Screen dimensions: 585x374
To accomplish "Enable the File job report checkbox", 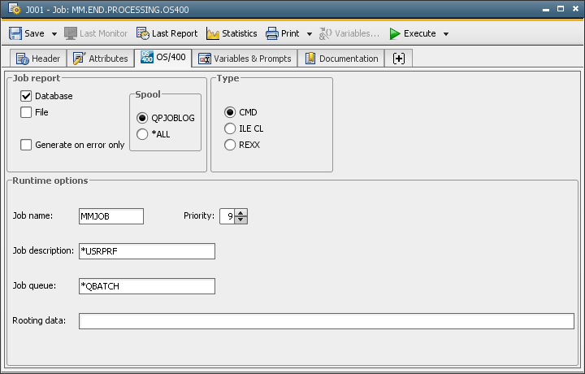I will click(x=26, y=112).
